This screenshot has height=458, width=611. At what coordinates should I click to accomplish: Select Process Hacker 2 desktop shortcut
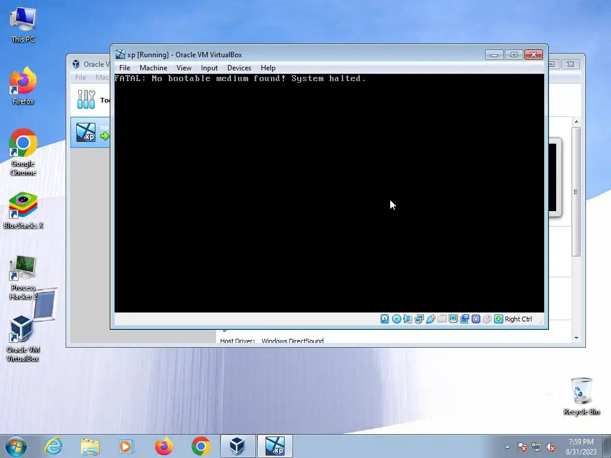23,278
